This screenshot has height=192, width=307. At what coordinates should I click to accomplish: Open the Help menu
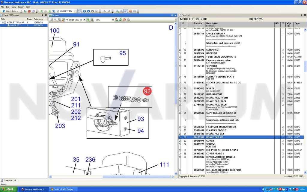28,7
